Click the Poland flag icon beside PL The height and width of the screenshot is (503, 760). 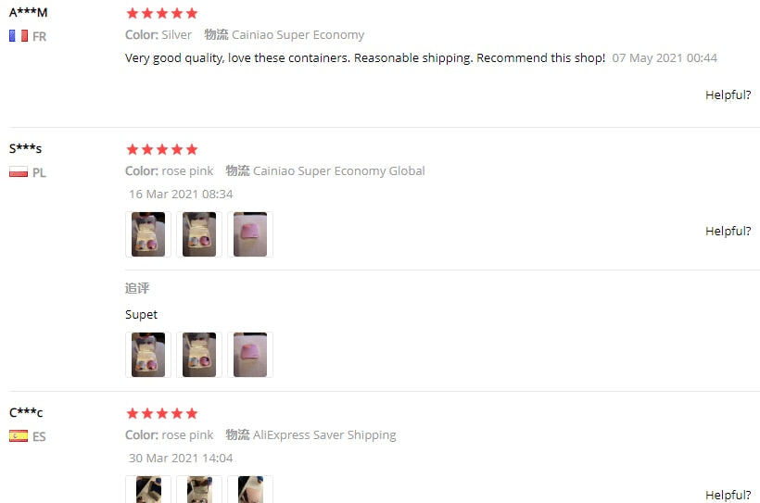point(18,172)
